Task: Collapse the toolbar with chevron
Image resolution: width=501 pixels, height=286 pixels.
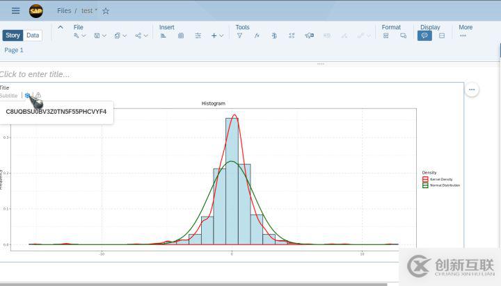Action: [x=60, y=28]
